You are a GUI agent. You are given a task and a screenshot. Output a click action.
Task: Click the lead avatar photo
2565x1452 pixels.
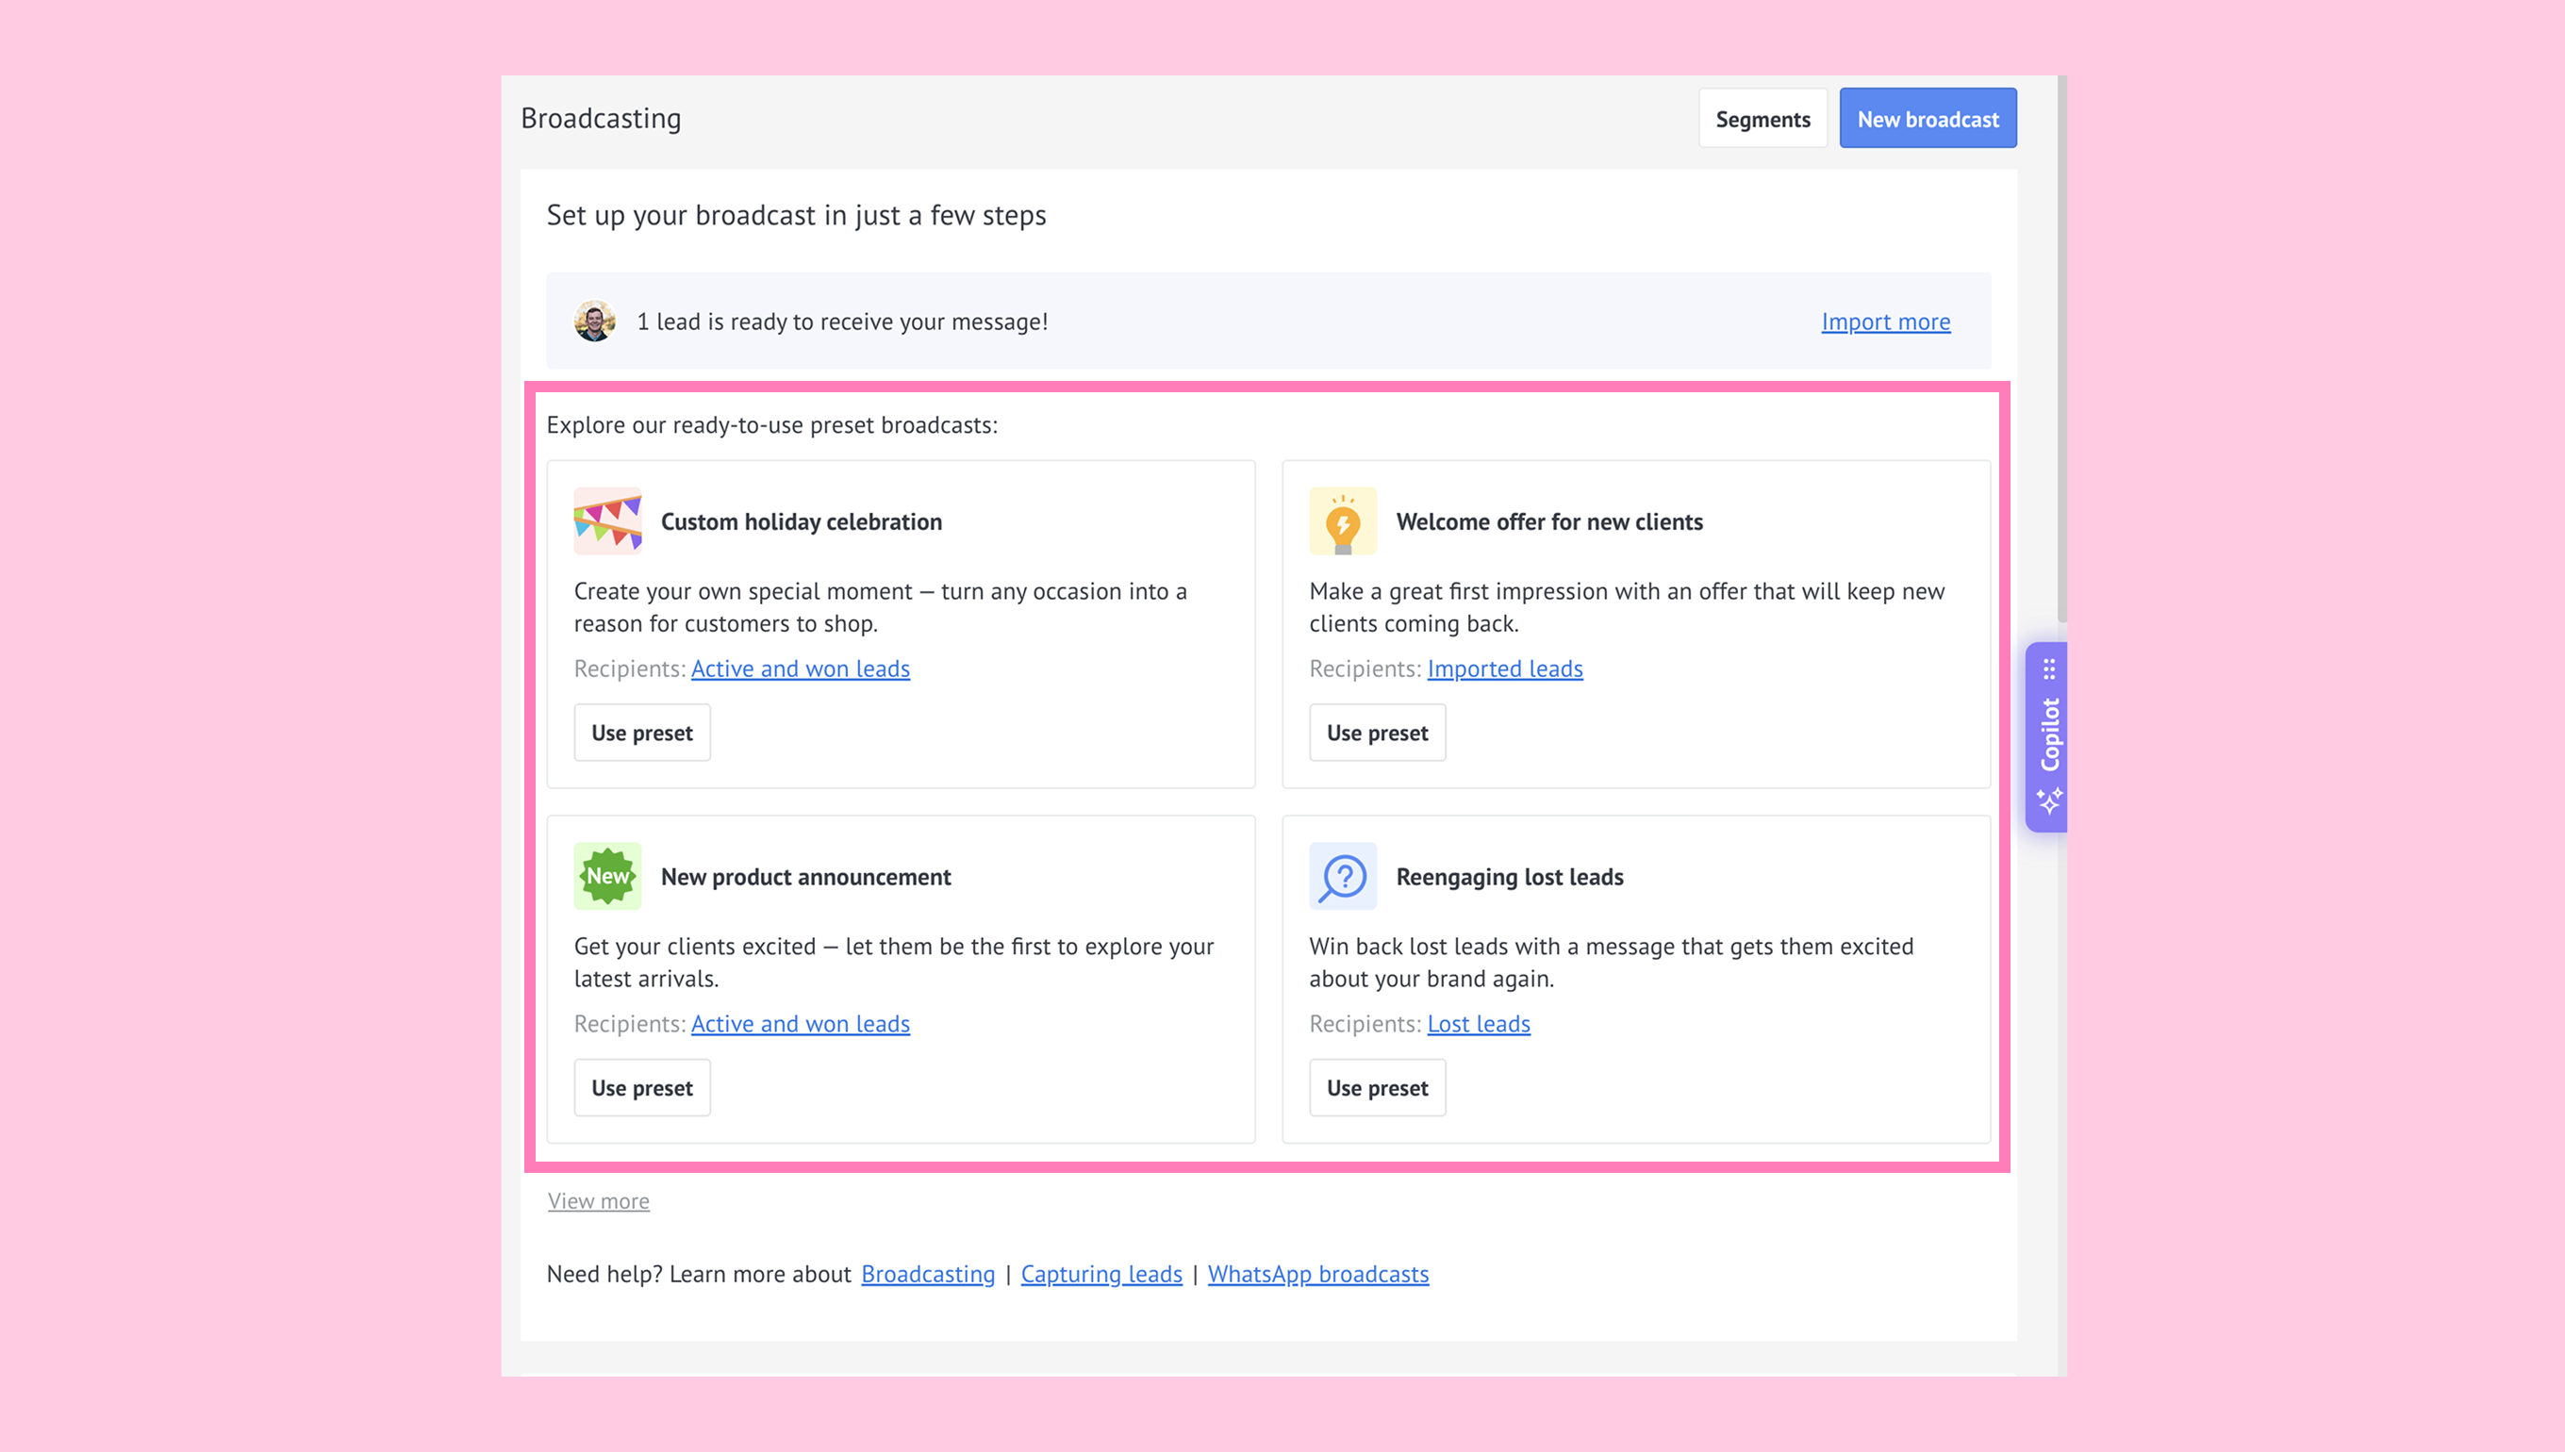[x=594, y=322]
